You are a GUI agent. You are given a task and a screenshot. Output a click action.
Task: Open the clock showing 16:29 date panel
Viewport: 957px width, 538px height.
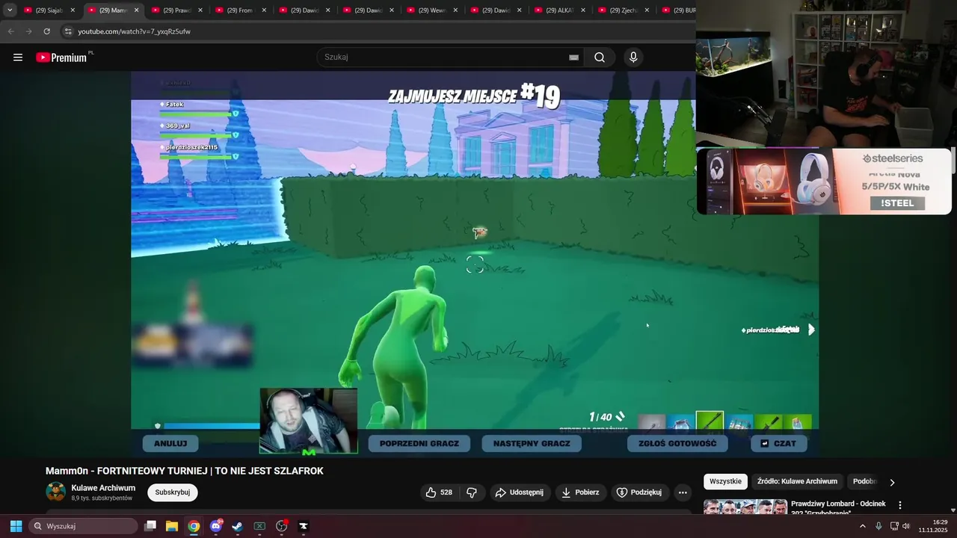(x=933, y=526)
